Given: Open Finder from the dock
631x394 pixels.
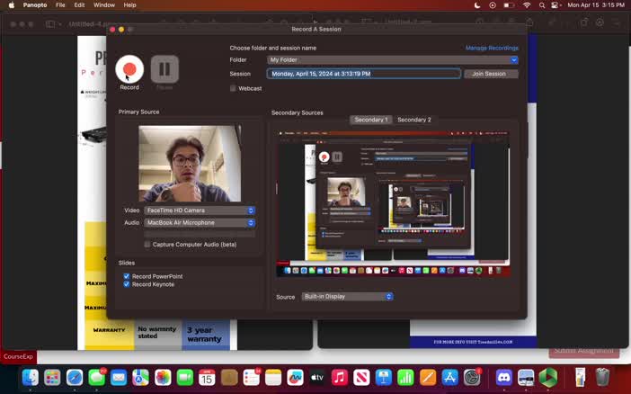Looking at the screenshot, I should tap(30, 378).
